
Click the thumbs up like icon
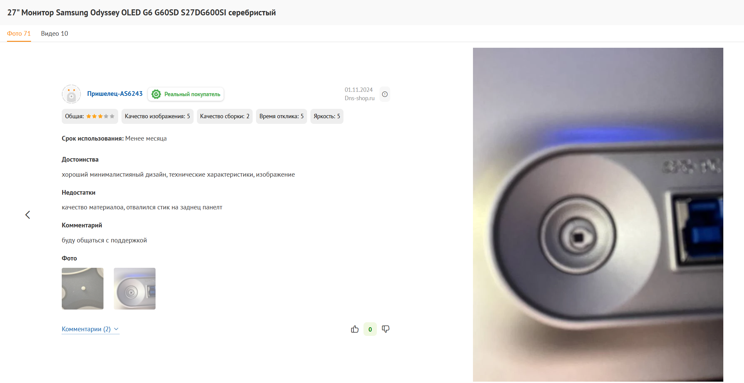354,329
